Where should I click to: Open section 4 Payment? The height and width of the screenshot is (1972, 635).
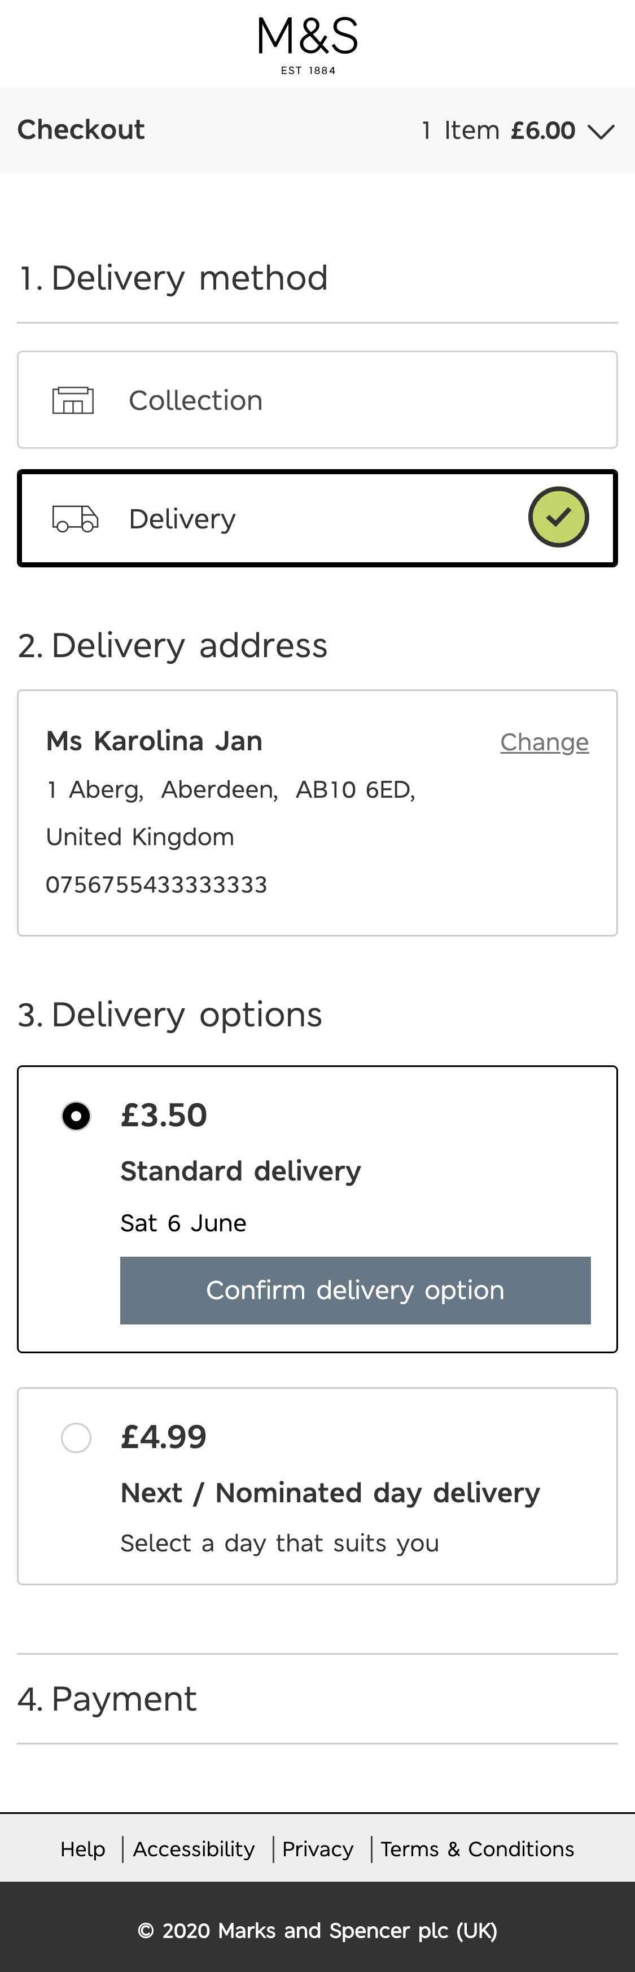point(107,1698)
